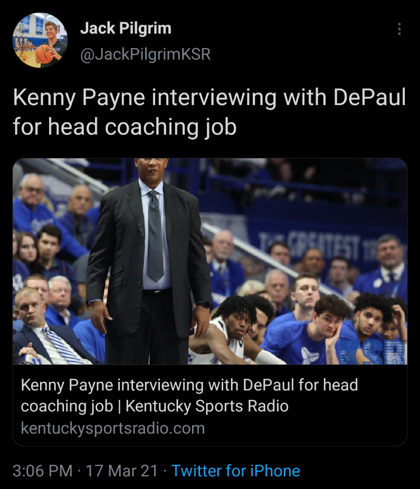
Task: Click the basketball in the profile picture
Action: 44,53
